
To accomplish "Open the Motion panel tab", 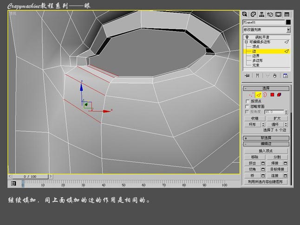I will pyautogui.click(x=270, y=14).
